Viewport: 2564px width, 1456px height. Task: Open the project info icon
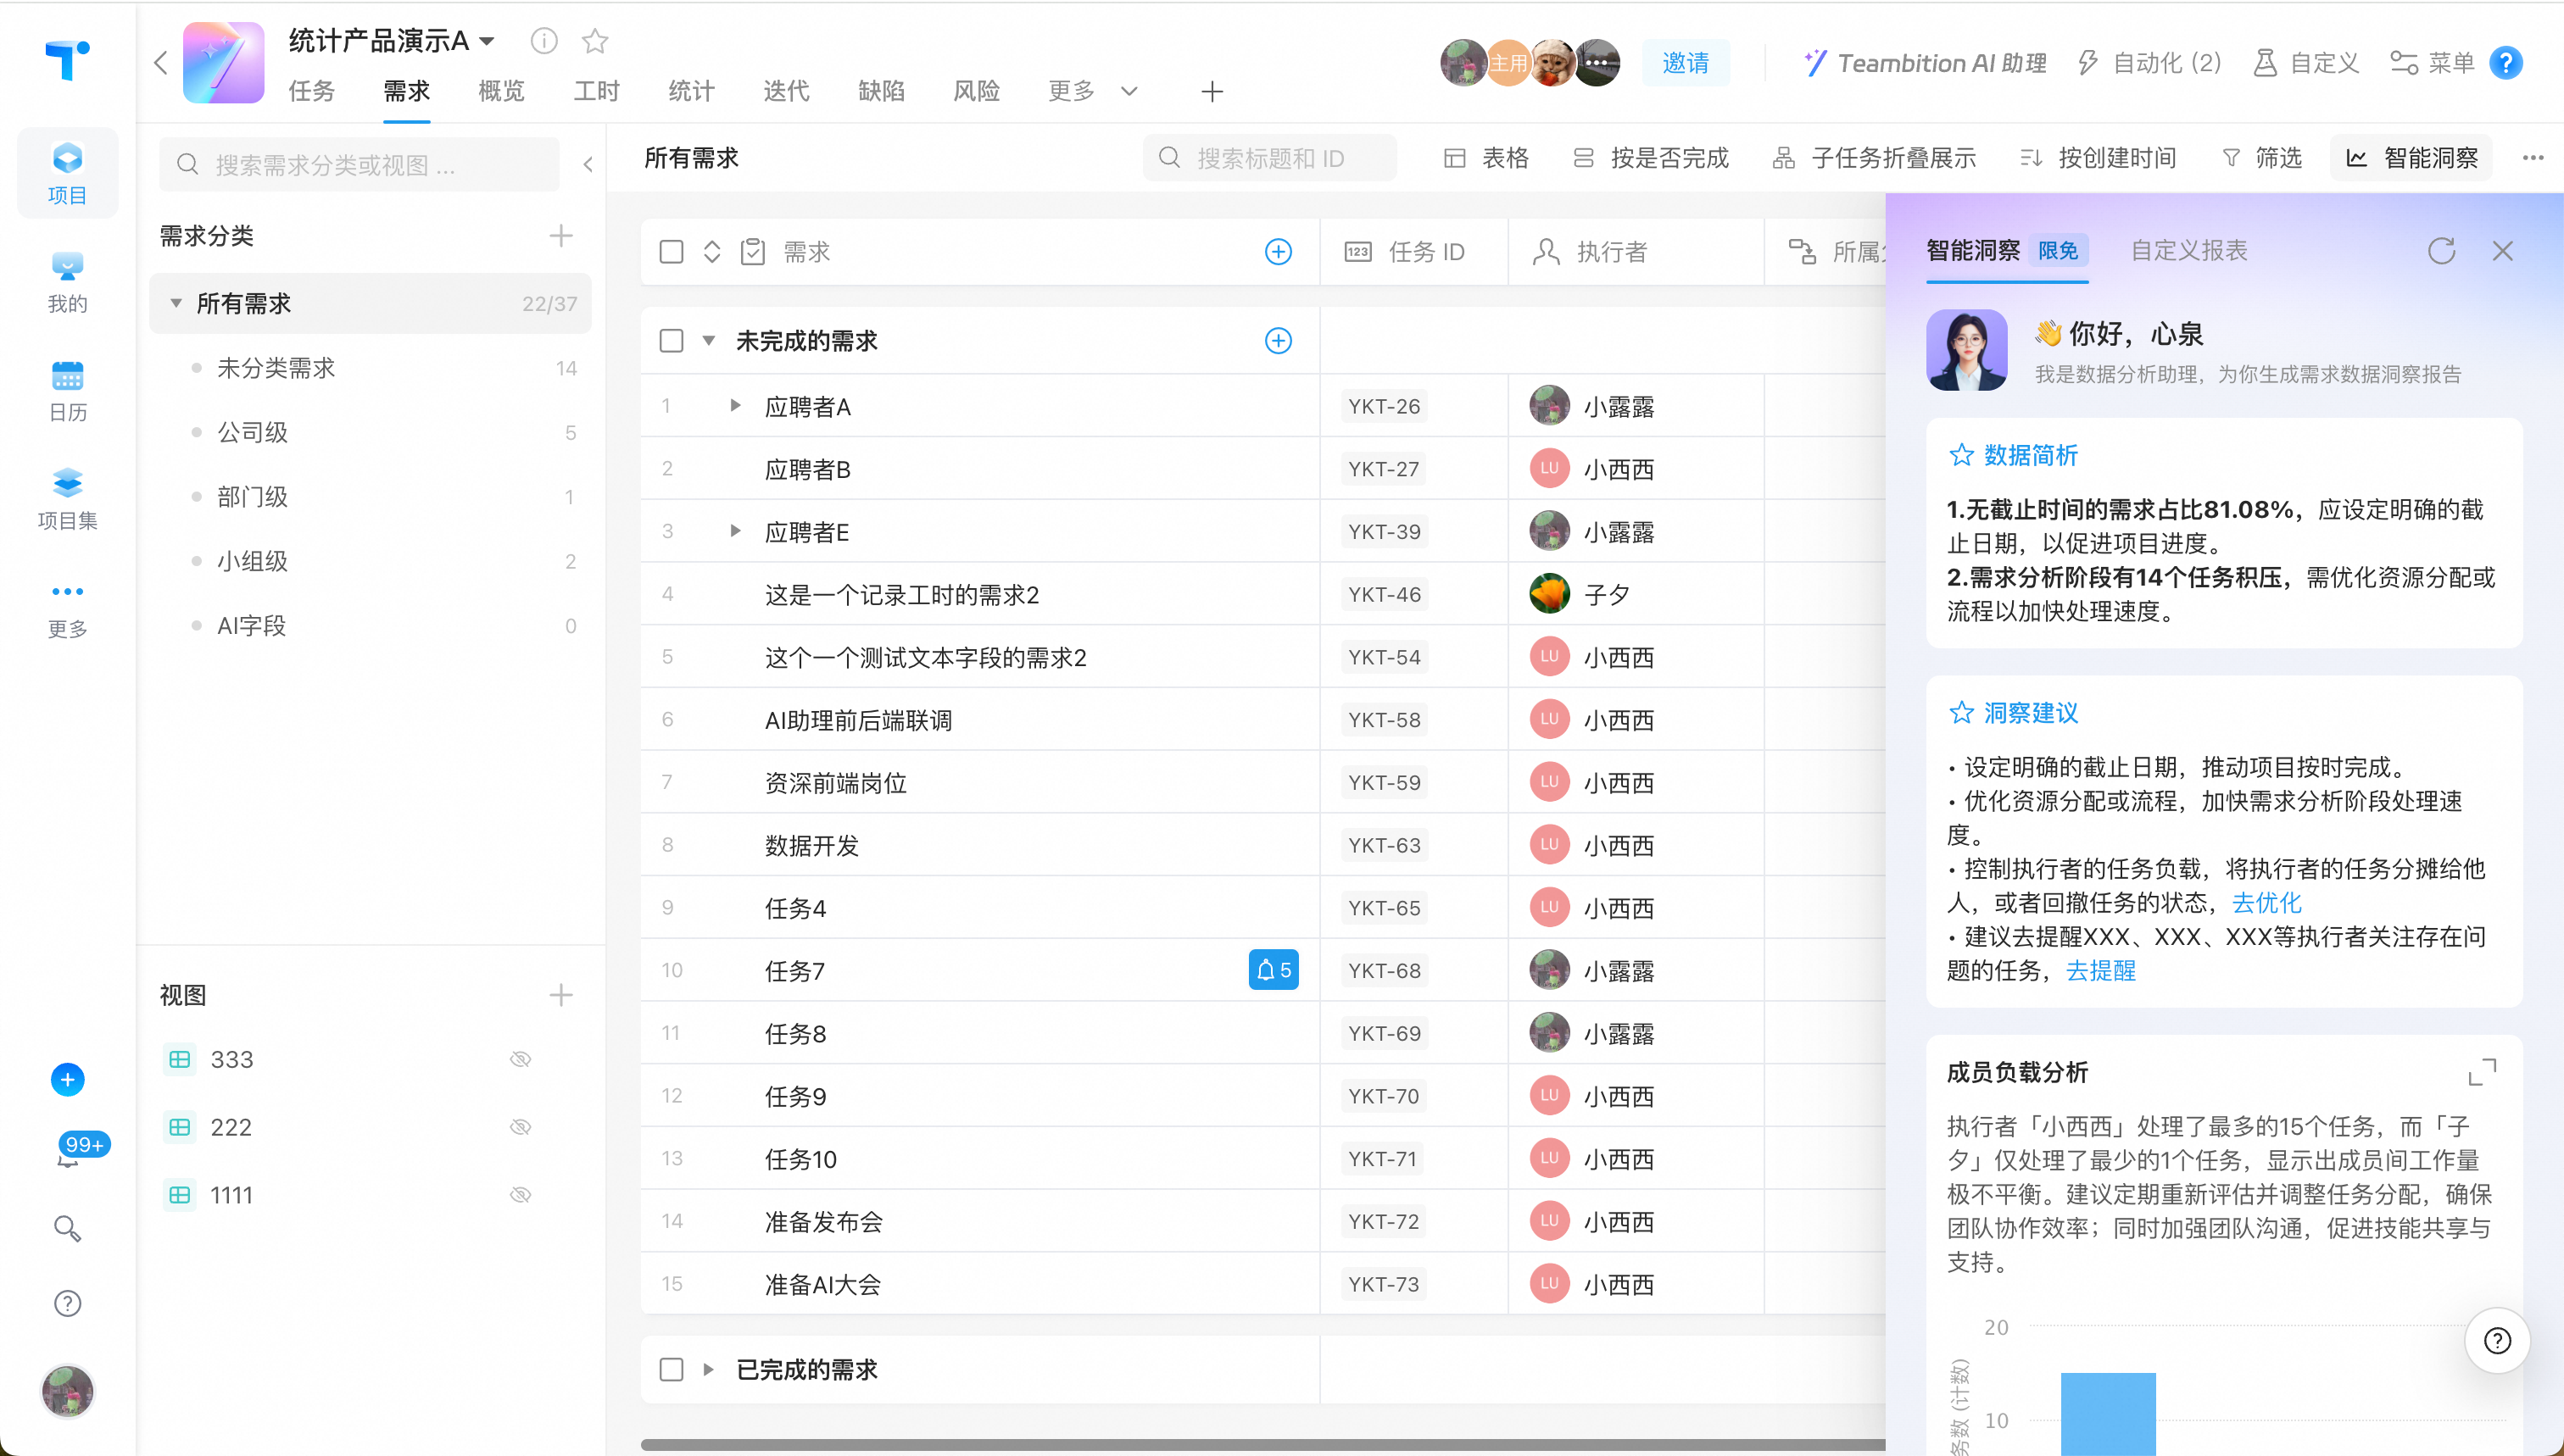click(x=544, y=41)
